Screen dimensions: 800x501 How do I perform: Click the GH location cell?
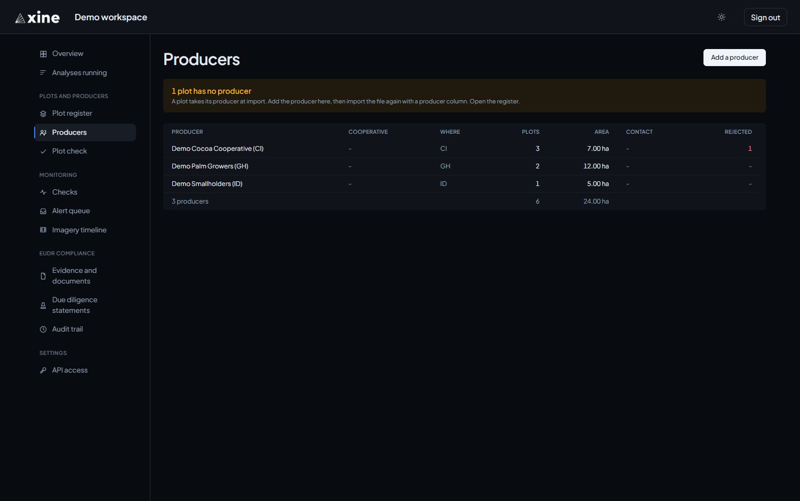445,166
